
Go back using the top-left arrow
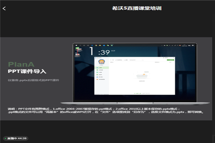coord(4,9)
